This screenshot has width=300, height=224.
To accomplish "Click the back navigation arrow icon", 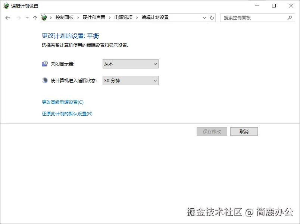I will coord(7,17).
